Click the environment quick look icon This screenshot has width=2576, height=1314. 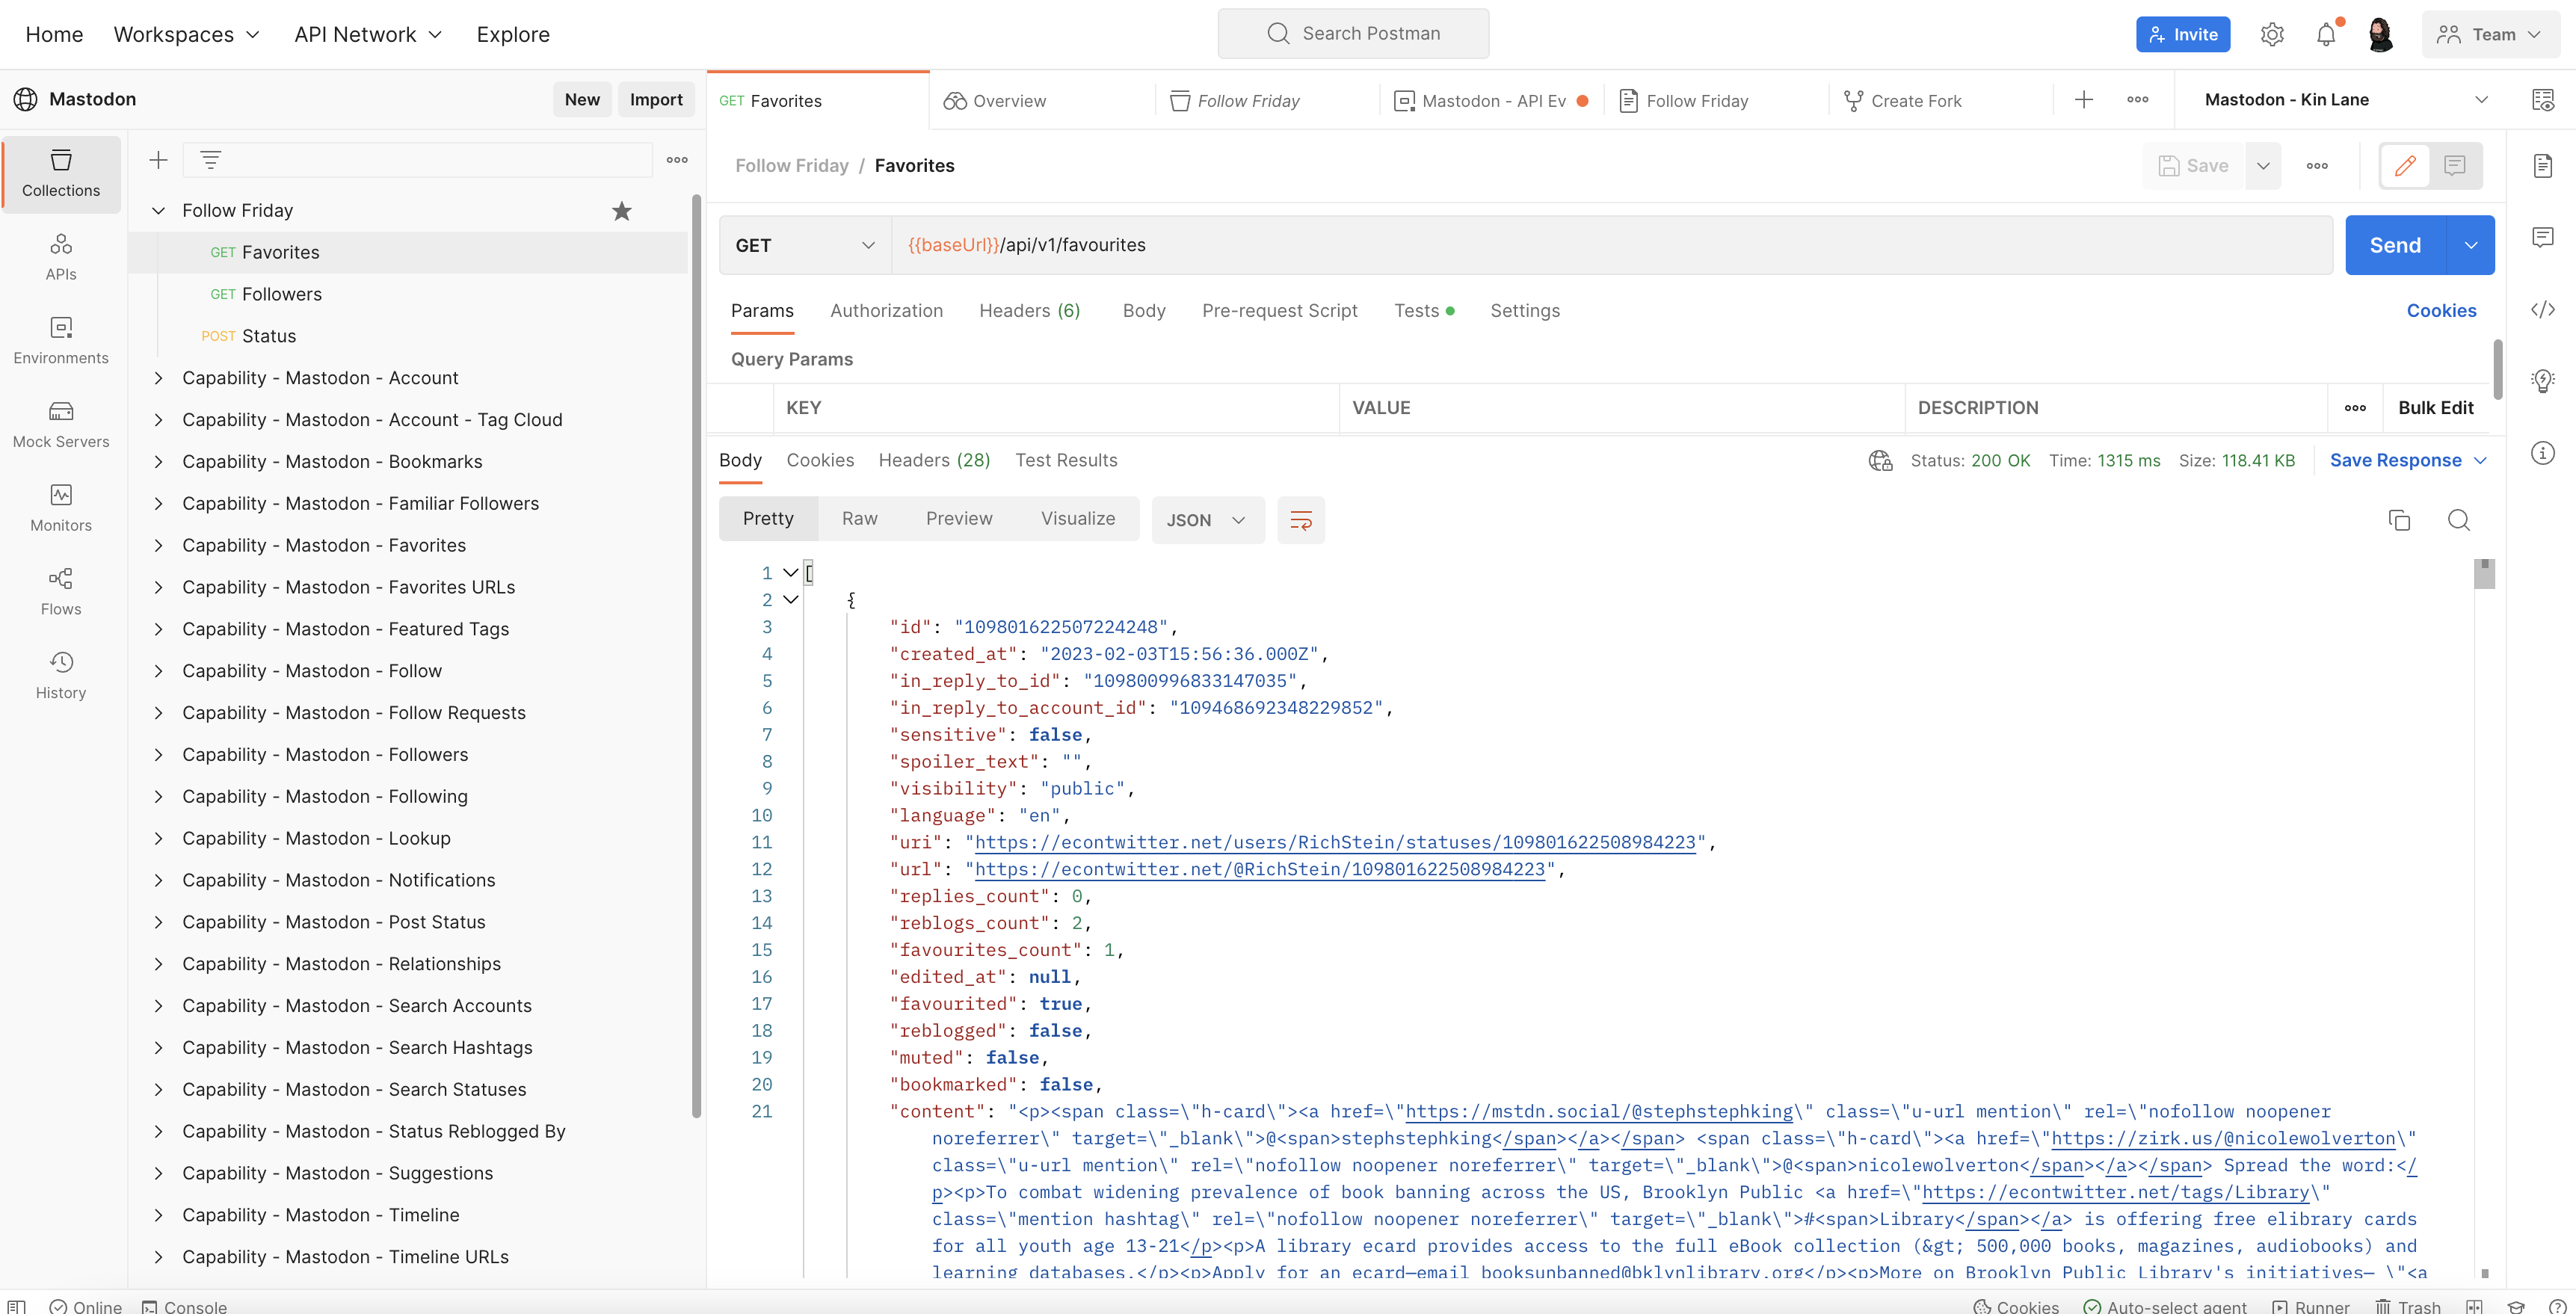2542,100
